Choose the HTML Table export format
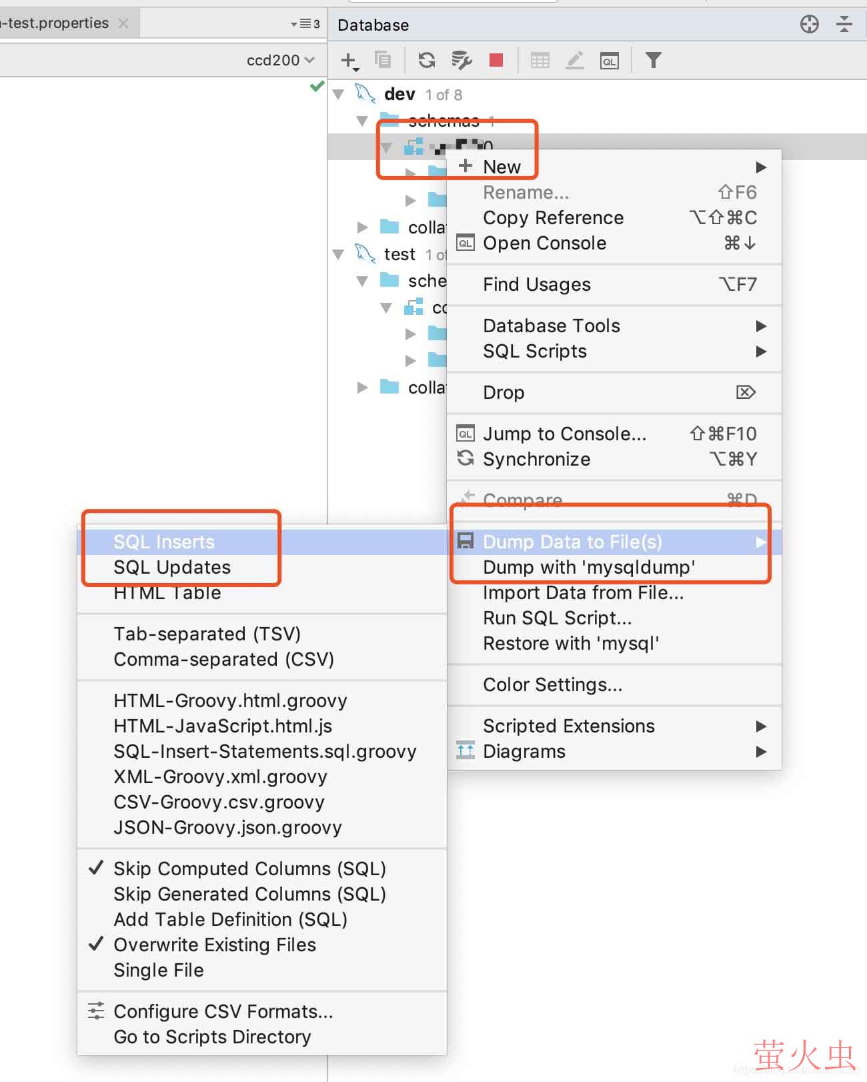The width and height of the screenshot is (867, 1082). pos(262,592)
